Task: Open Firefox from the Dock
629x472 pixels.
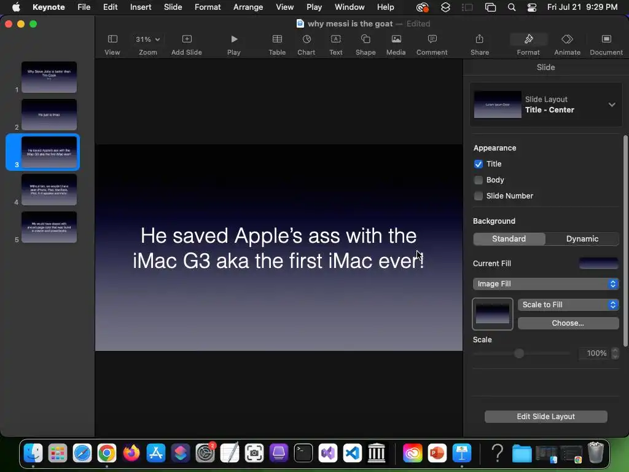Action: pos(131,453)
